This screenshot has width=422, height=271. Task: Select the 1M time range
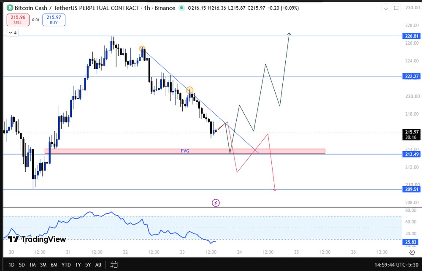click(32, 265)
